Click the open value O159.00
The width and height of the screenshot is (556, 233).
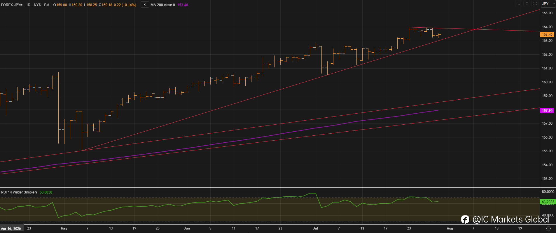coord(60,5)
